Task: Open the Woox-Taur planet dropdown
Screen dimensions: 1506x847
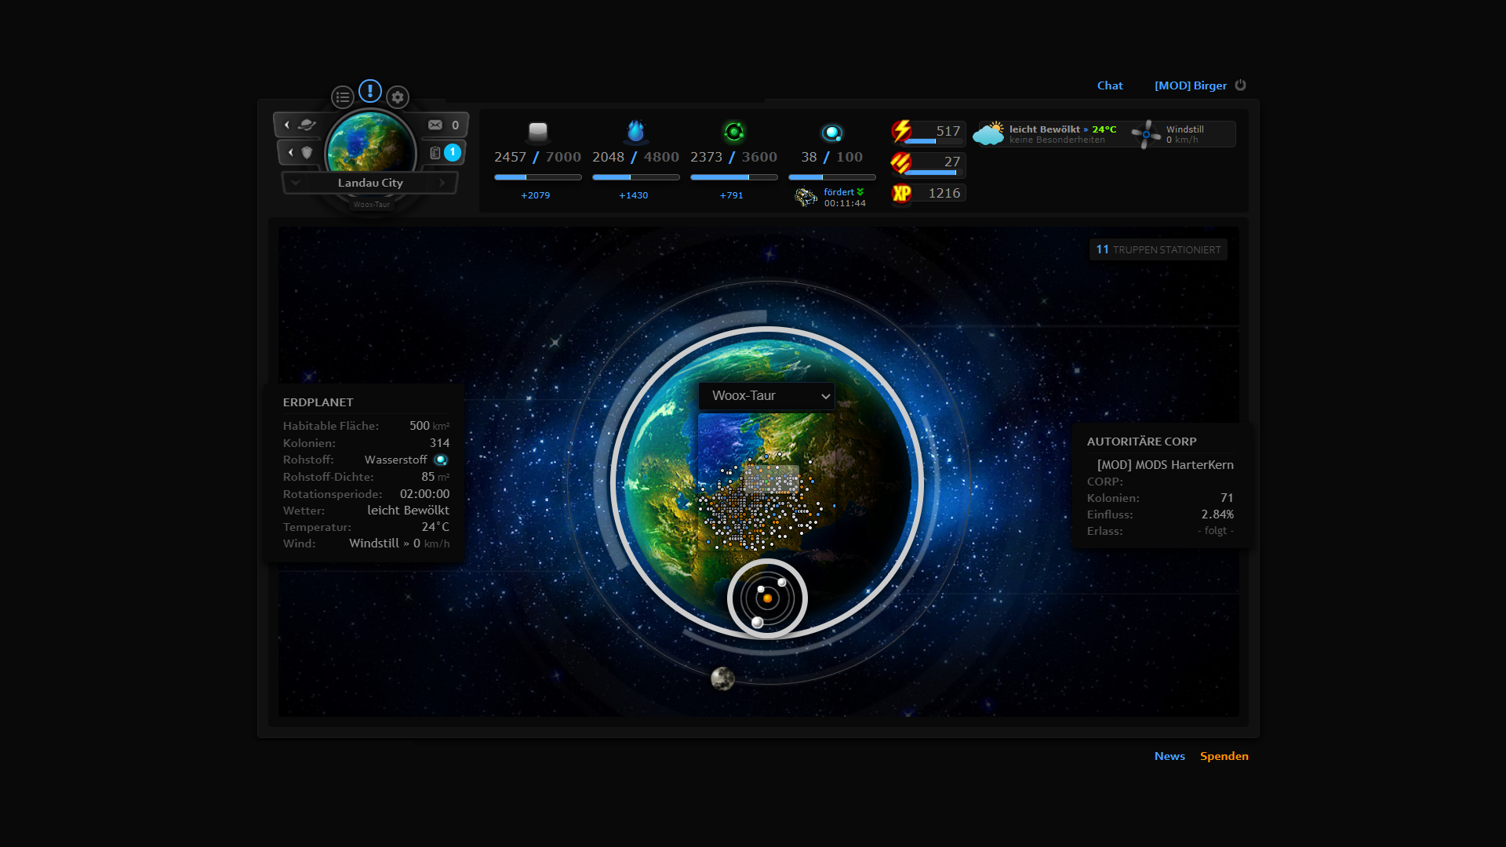Action: (766, 396)
